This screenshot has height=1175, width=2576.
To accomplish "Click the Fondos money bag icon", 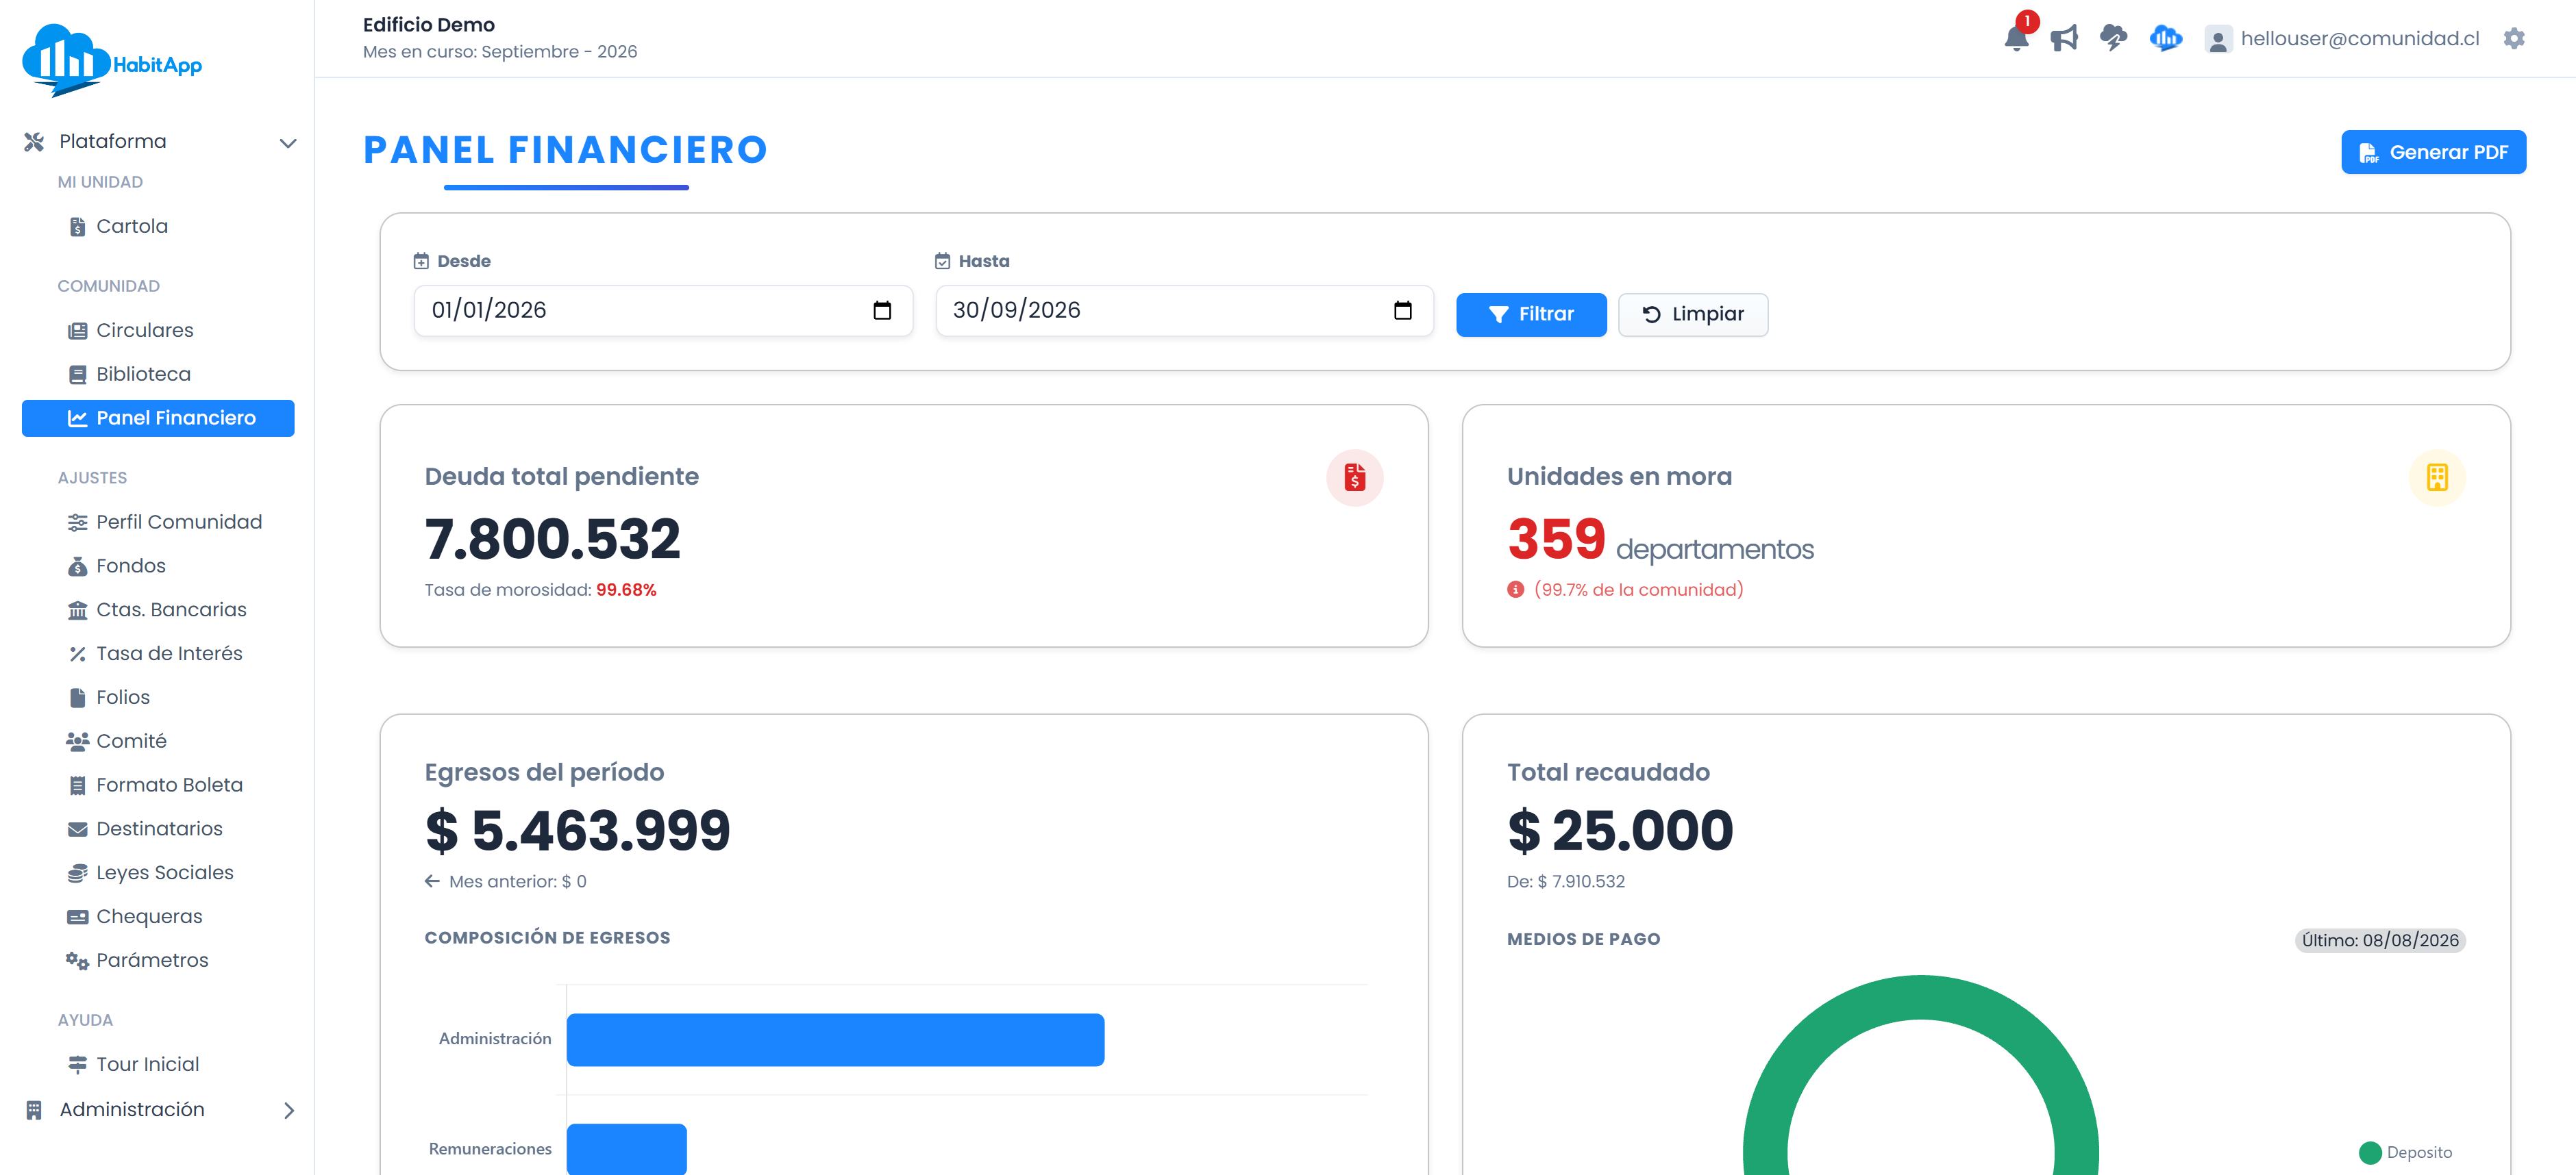I will (77, 566).
